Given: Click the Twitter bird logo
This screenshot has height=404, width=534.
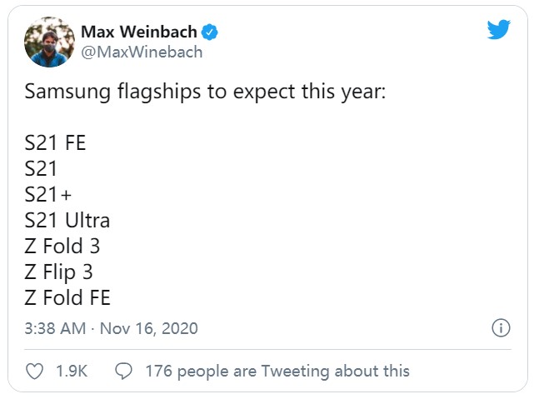Looking at the screenshot, I should (498, 30).
